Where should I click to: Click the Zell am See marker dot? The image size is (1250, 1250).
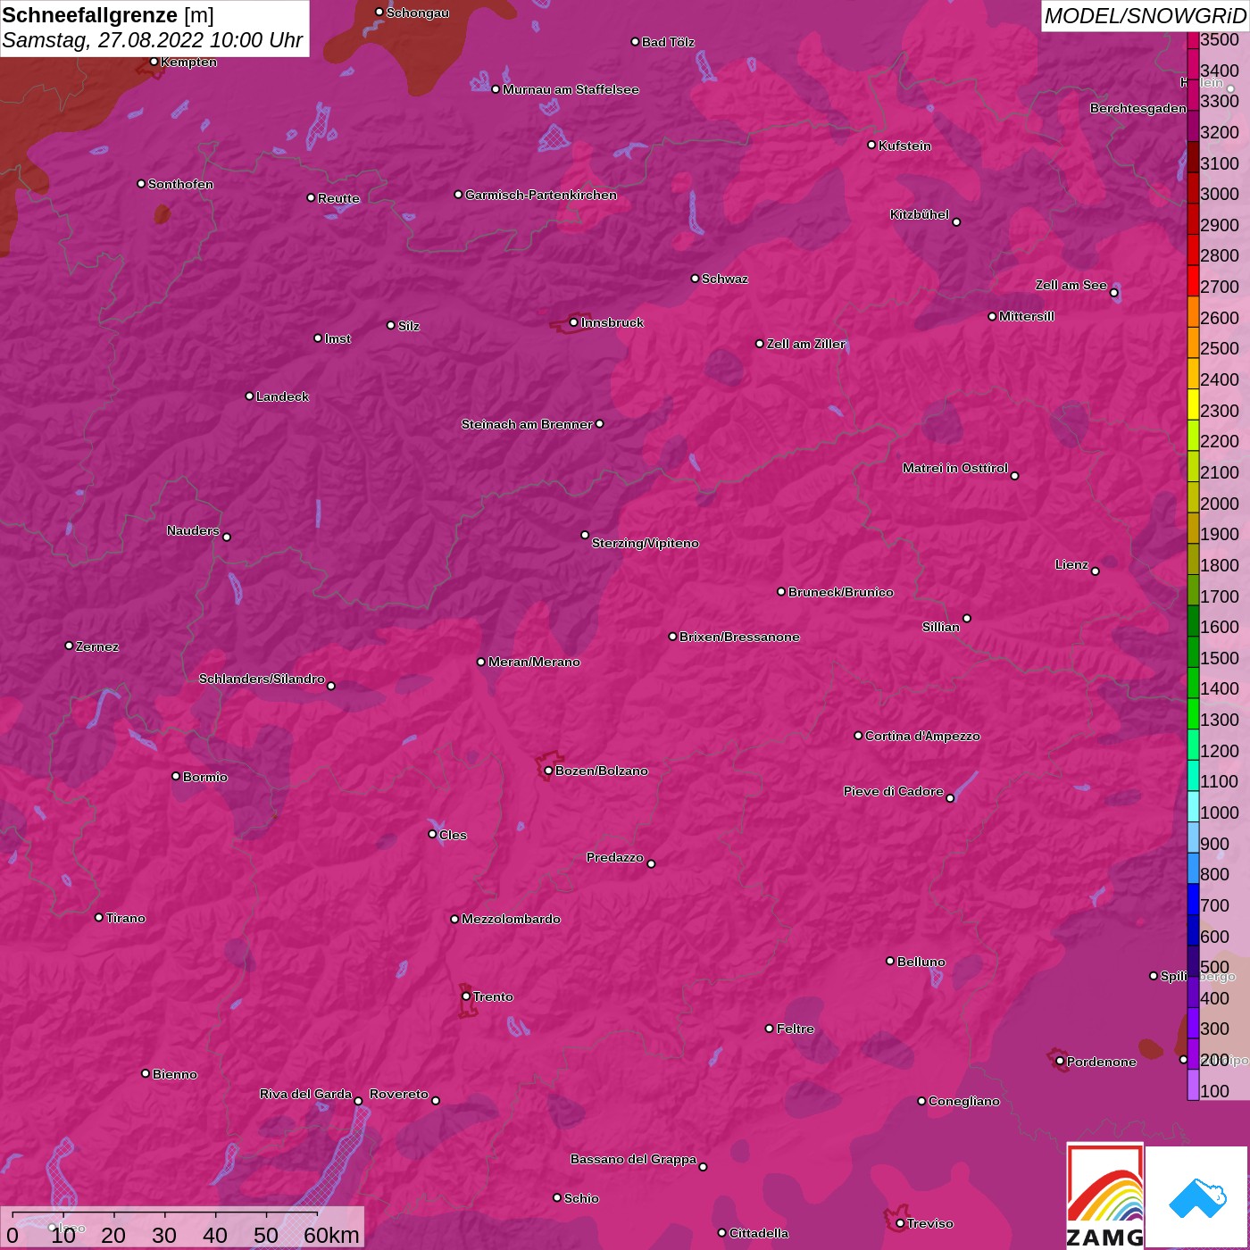click(1113, 293)
